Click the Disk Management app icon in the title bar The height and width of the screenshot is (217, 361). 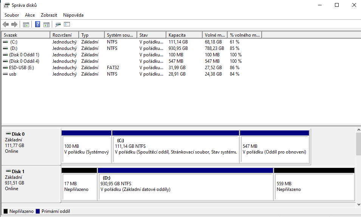pyautogui.click(x=7, y=5)
